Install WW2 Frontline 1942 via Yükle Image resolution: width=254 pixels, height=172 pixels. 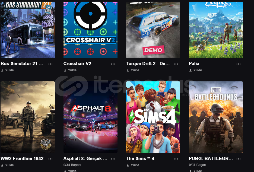point(7,165)
